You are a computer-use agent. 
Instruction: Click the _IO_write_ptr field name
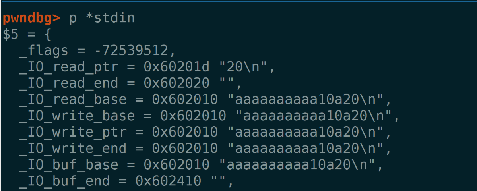coord(73,132)
